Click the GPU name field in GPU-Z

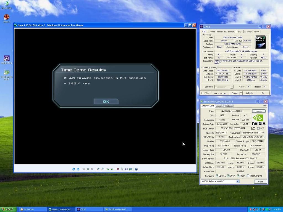[x=232, y=111]
